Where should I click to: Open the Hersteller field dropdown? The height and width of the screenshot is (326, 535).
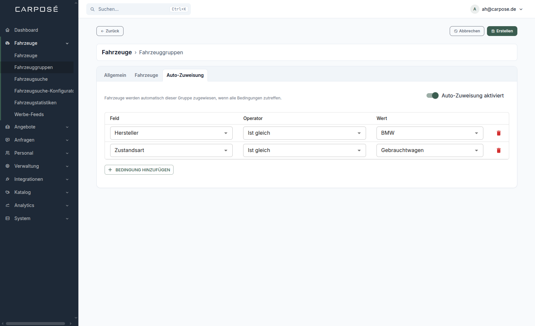point(171,133)
